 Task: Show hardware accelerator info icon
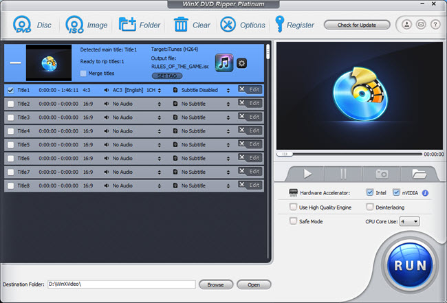[425, 193]
